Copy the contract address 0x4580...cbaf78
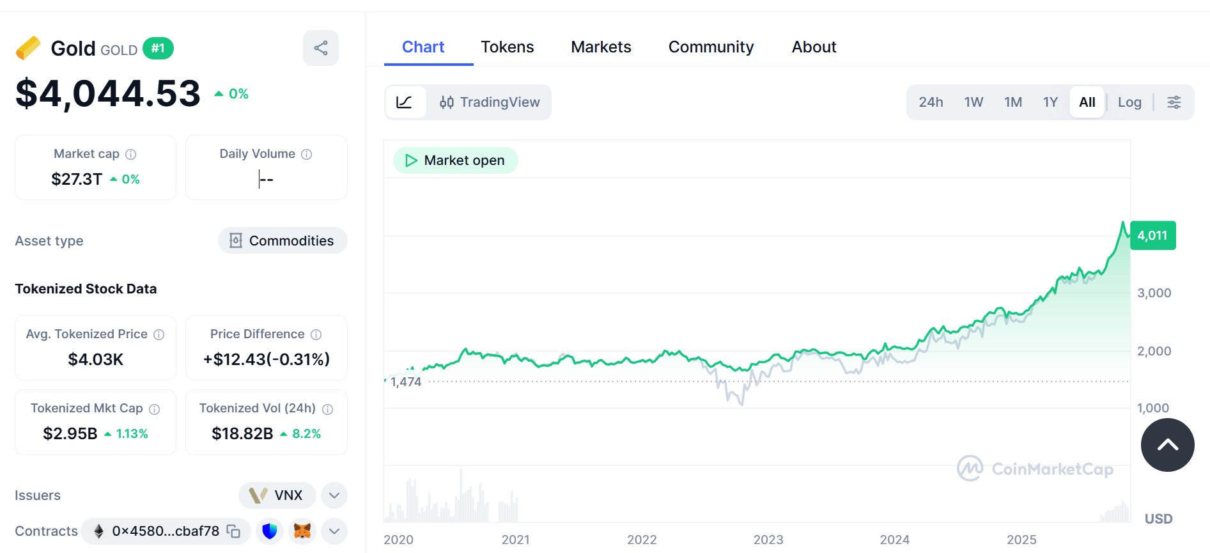This screenshot has width=1210, height=553. coord(234,531)
